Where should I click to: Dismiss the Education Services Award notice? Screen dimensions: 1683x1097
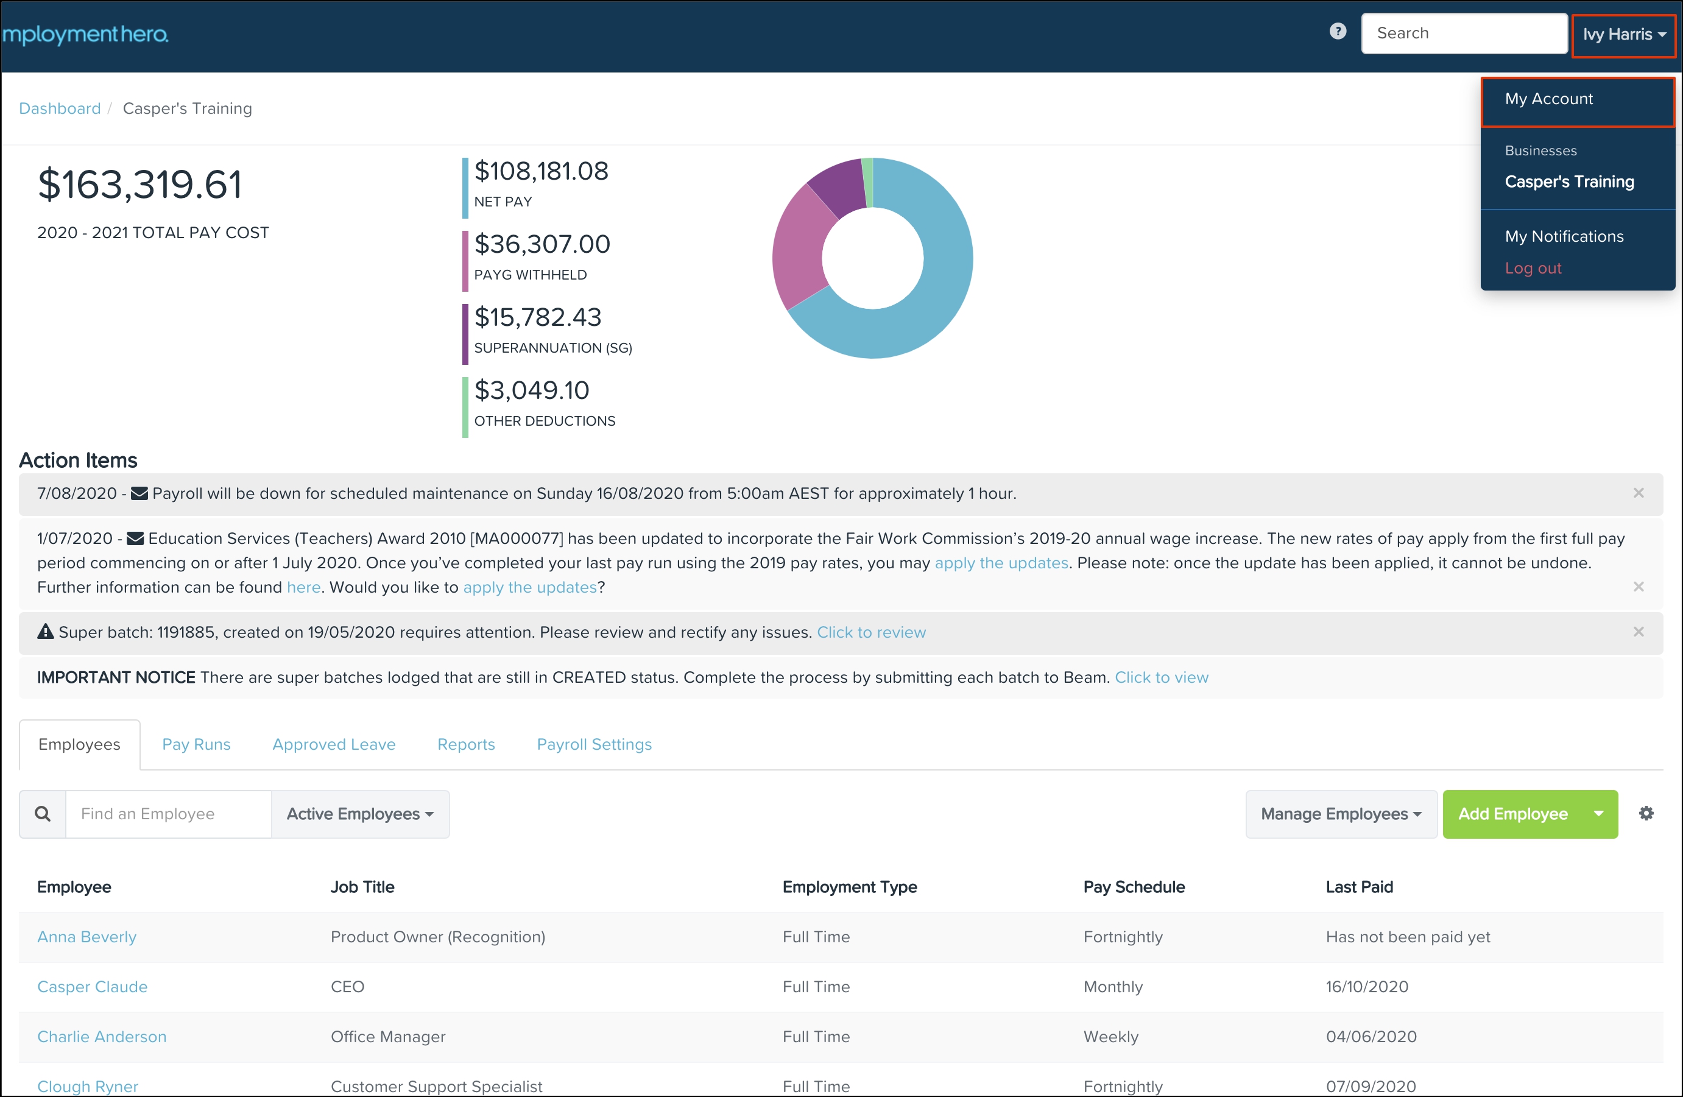click(1638, 587)
